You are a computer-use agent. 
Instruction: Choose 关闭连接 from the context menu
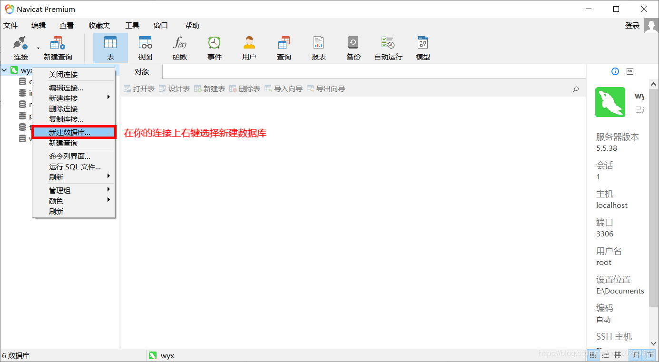[74, 74]
